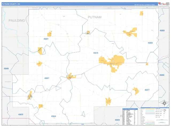This screenshot has height=128, width=171.
Task: Click the 'PAULDING' county label
Action: tap(17, 21)
